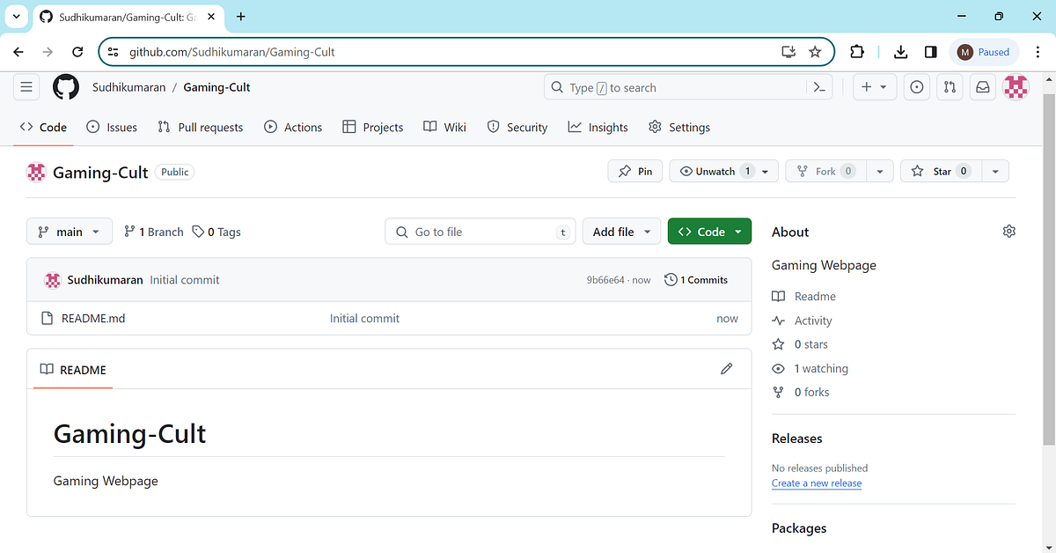Open the issues dashboard icon
The image size is (1056, 553).
(x=916, y=86)
